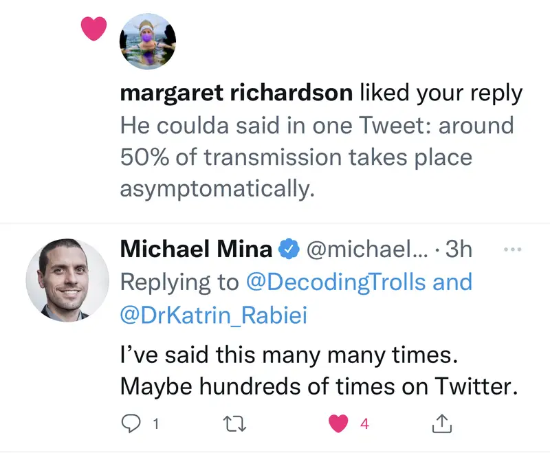The height and width of the screenshot is (453, 550).
Task: Open margaret richardson's profile picture
Action: [148, 41]
